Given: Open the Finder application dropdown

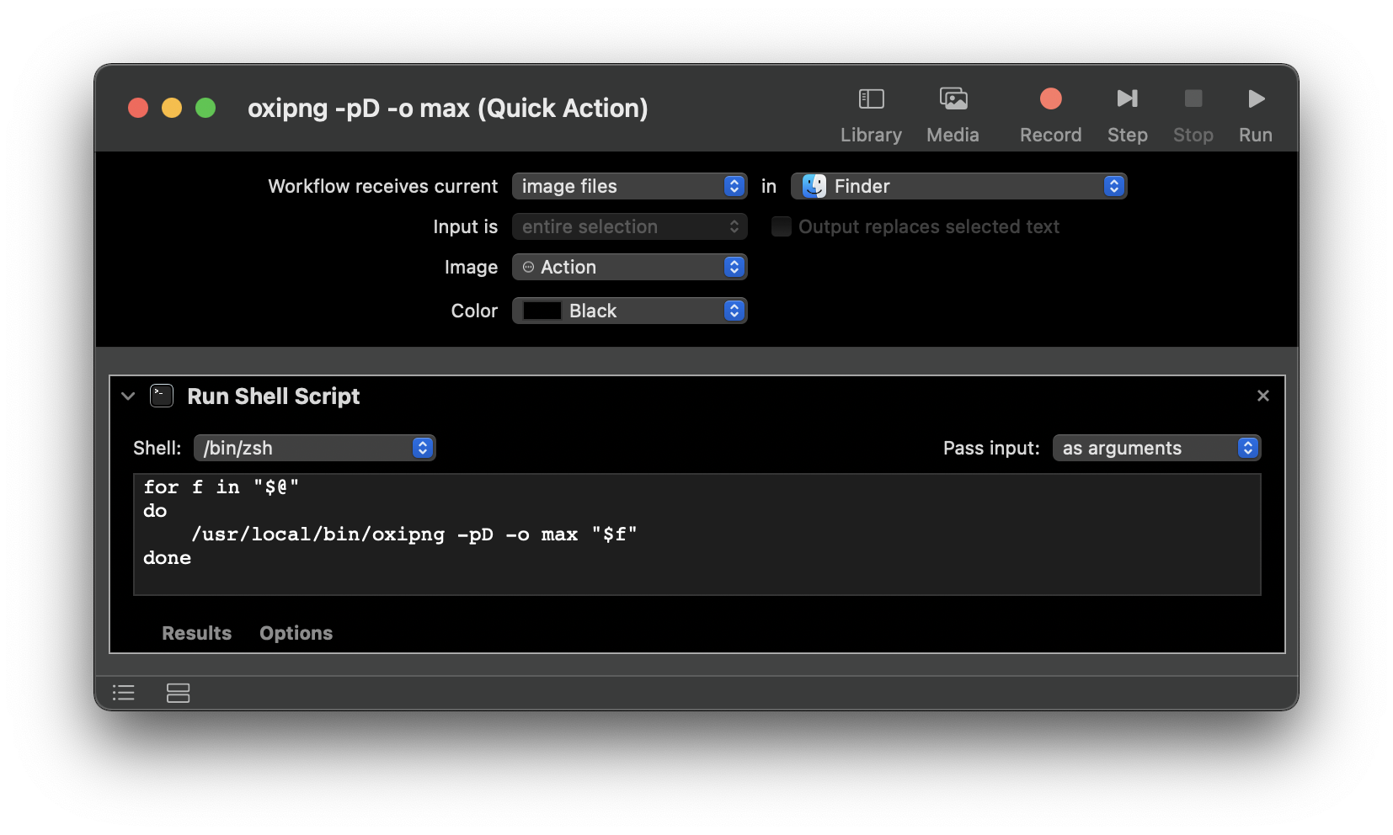Looking at the screenshot, I should [x=958, y=186].
